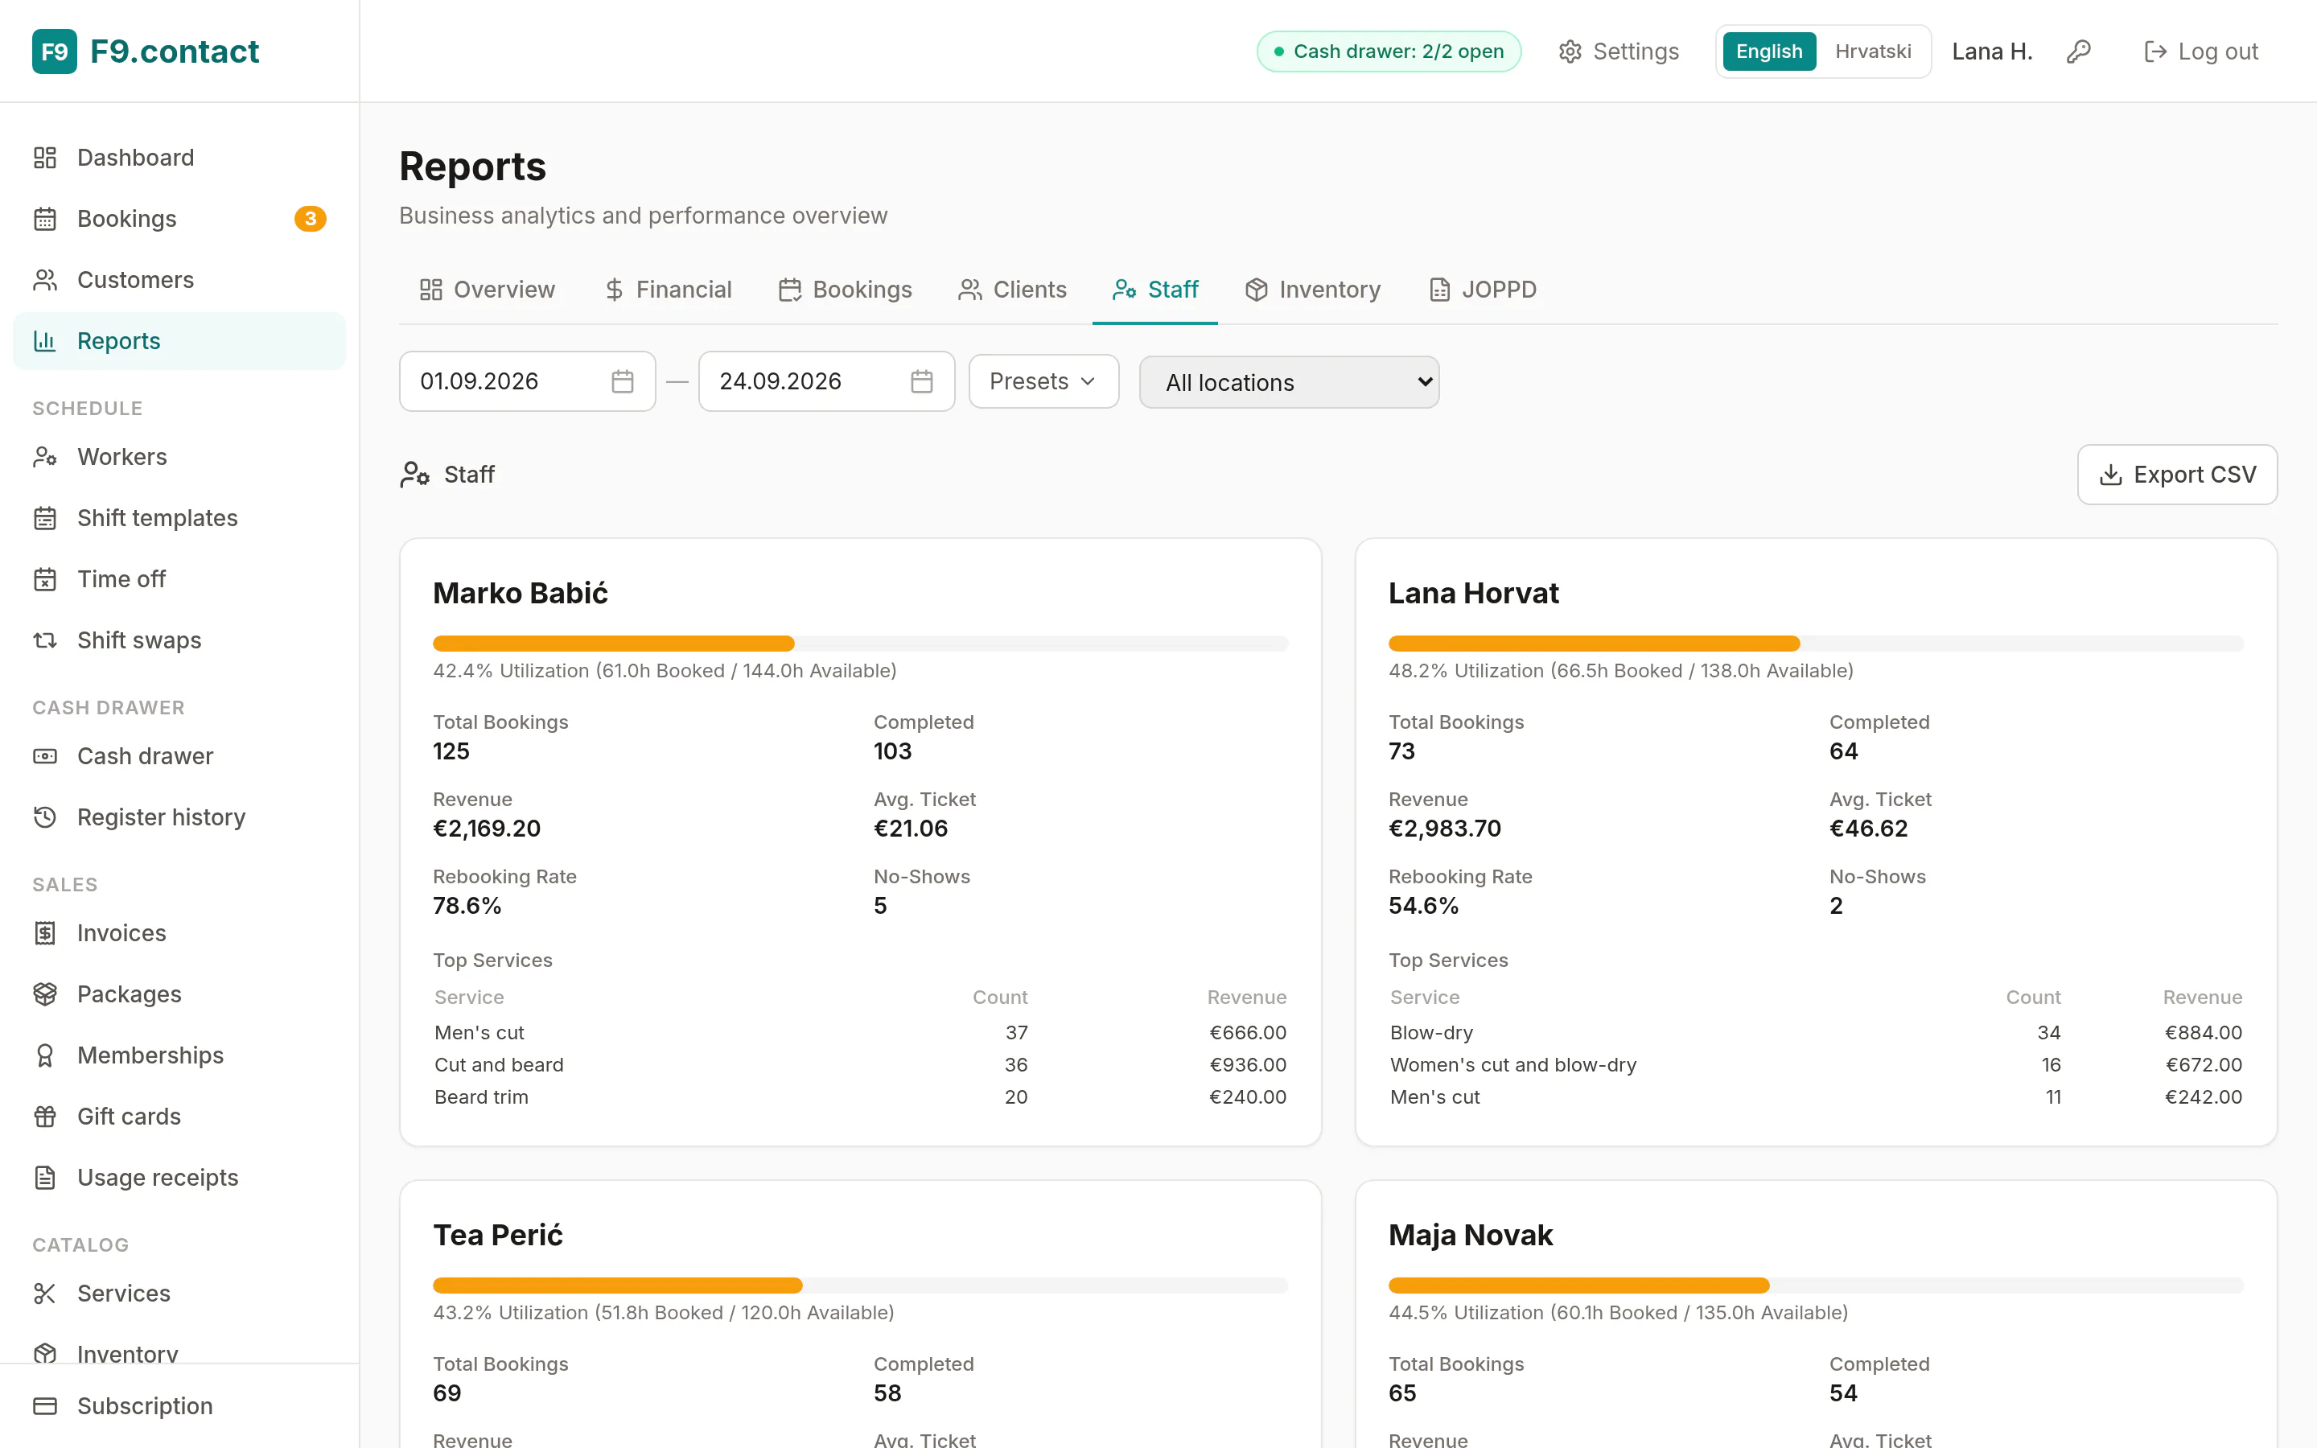Click Marko Babić total bookings 125

(x=451, y=752)
